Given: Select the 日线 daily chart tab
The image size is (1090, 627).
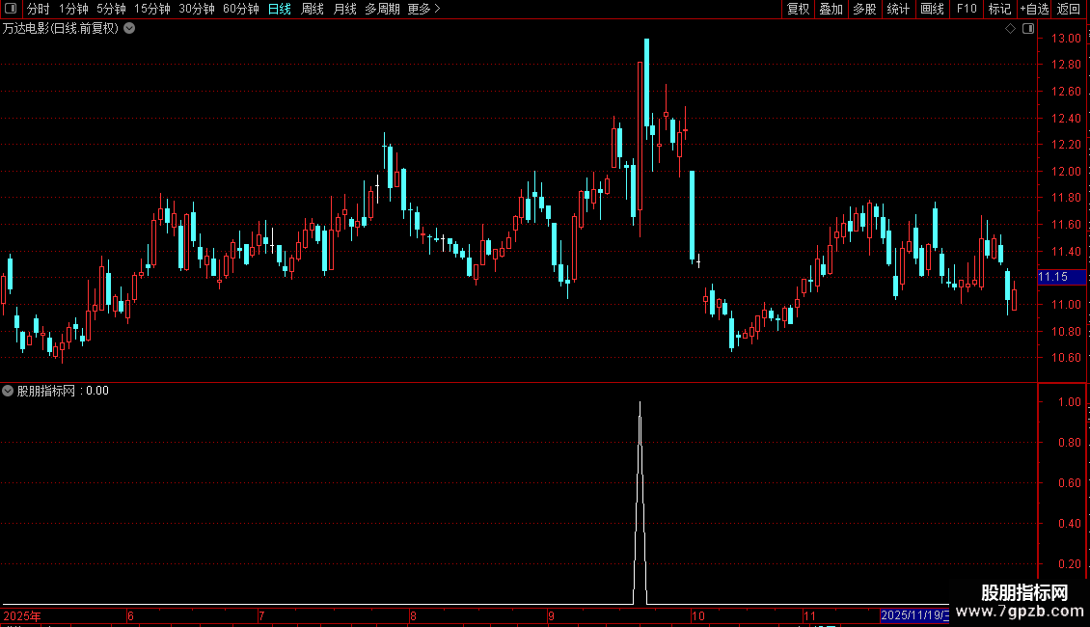Looking at the screenshot, I should (280, 9).
